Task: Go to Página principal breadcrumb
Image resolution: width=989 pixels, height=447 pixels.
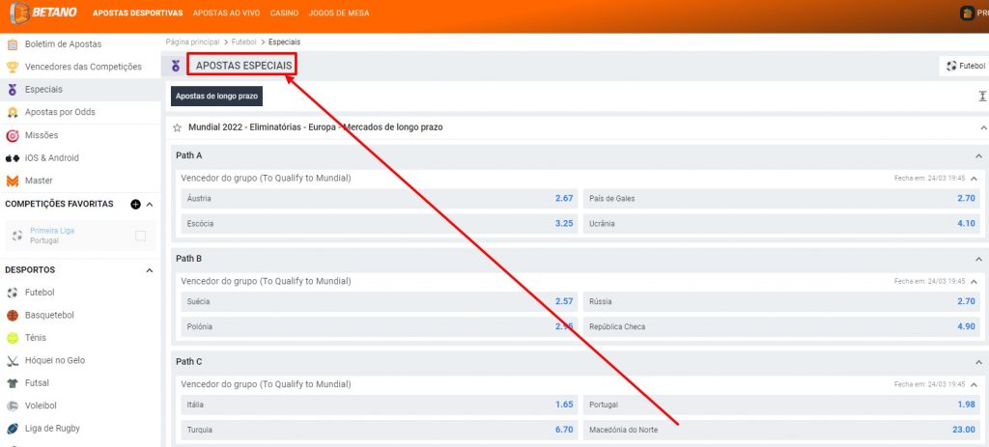Action: tap(192, 42)
